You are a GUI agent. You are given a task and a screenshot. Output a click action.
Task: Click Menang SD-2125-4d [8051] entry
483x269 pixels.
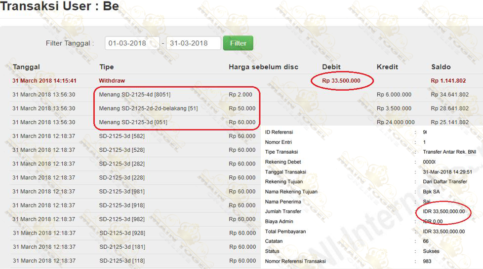134,95
